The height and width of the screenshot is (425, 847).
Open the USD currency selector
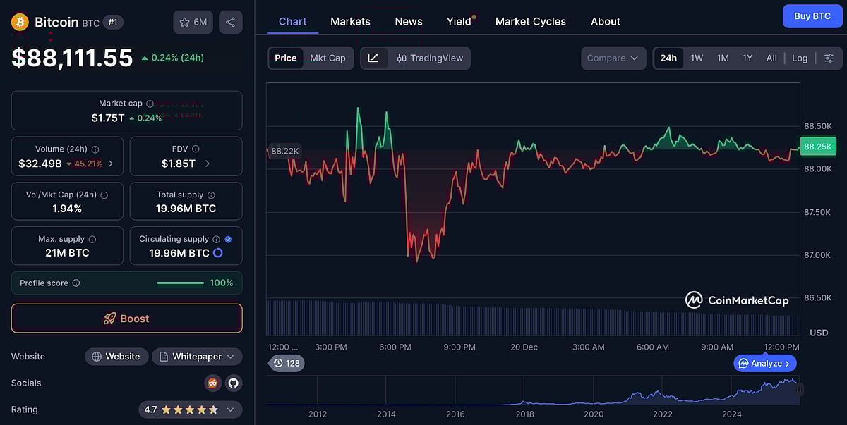[x=817, y=333]
